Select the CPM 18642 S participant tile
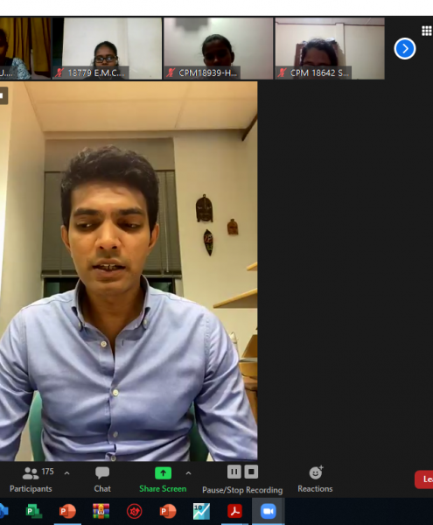The width and height of the screenshot is (433, 525). coord(330,48)
